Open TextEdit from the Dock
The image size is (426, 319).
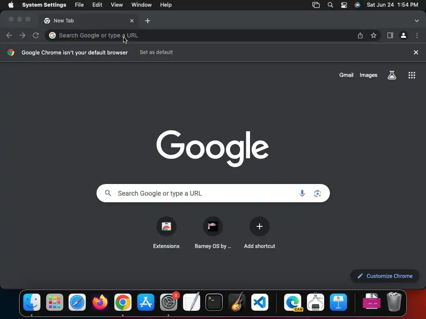(191, 302)
